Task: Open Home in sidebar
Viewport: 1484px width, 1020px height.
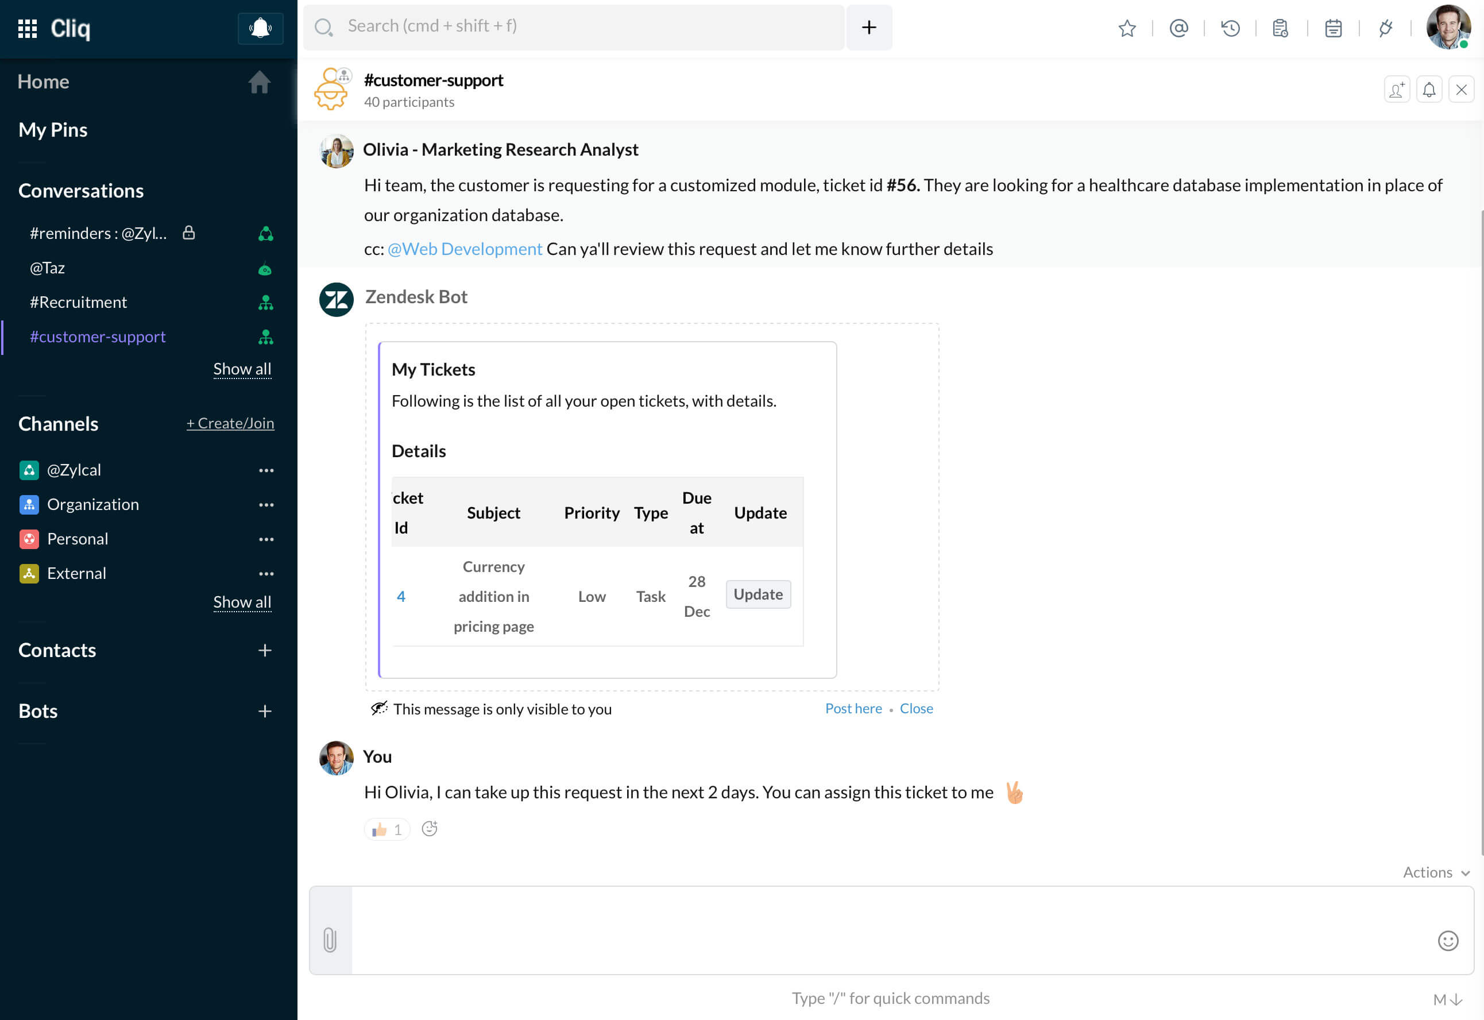Action: point(44,82)
